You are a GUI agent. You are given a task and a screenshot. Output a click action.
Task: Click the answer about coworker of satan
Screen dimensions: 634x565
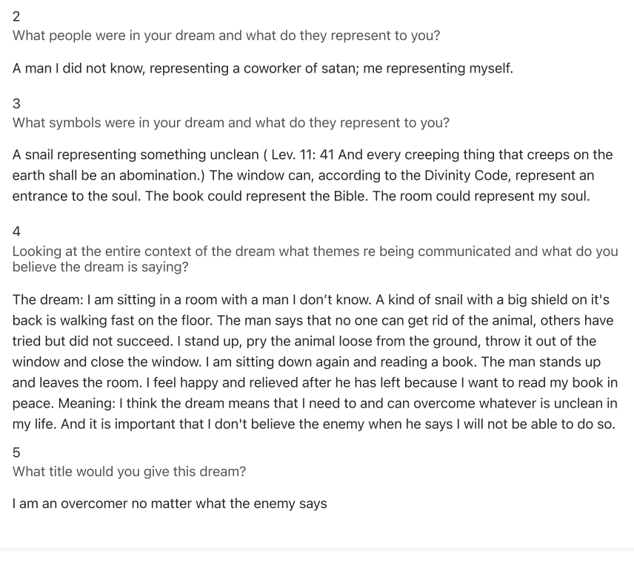(262, 68)
